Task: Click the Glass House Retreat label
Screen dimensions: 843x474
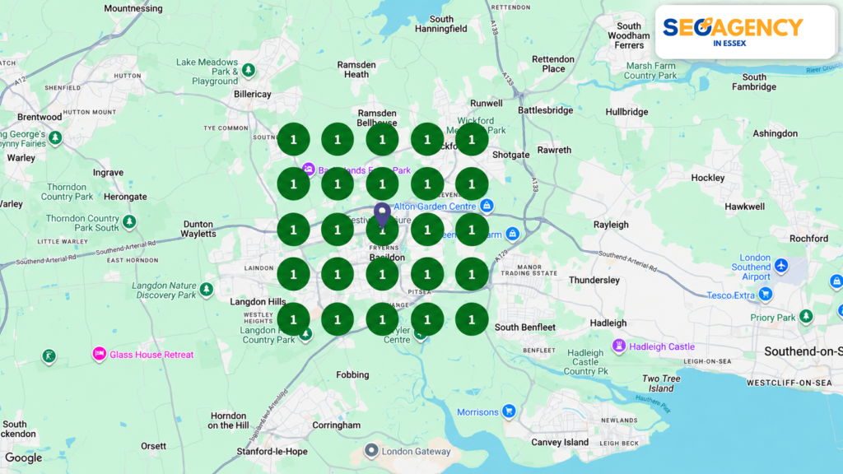Action: point(151,355)
